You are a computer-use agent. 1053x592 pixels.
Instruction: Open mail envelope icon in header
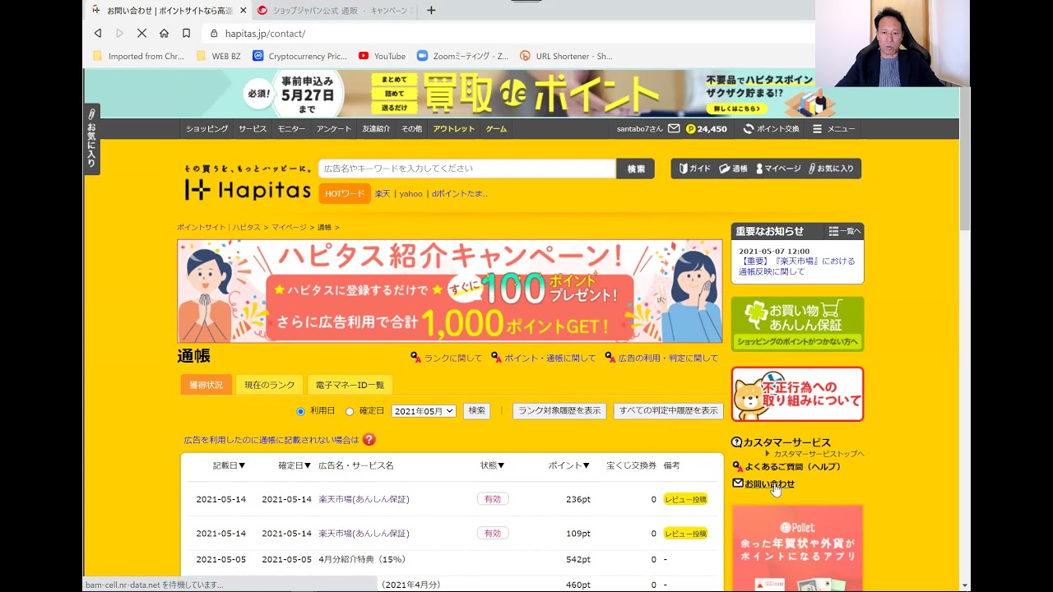tap(674, 129)
